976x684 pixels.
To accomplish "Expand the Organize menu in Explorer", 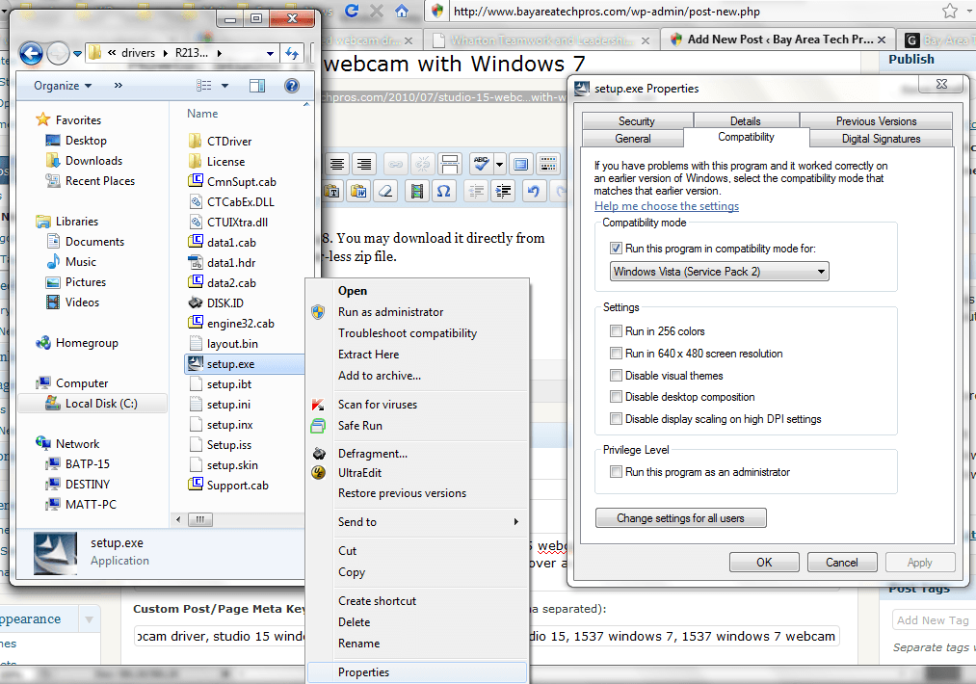I will [x=63, y=86].
